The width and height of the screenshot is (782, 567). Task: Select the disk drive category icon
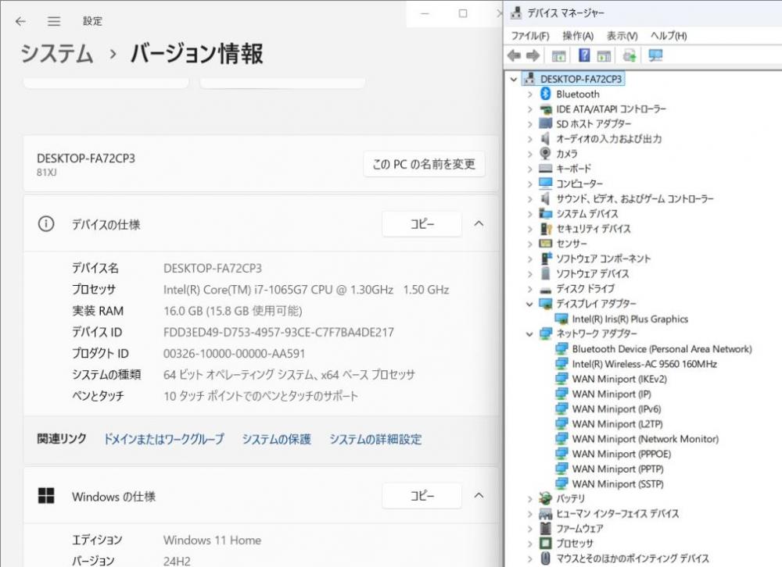click(546, 290)
